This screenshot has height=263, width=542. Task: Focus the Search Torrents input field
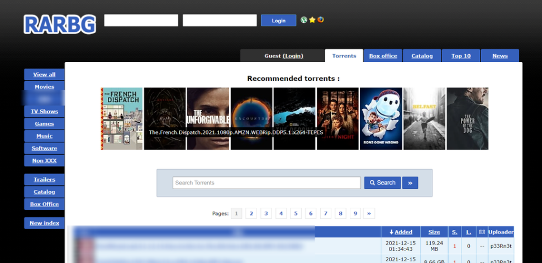tap(267, 183)
